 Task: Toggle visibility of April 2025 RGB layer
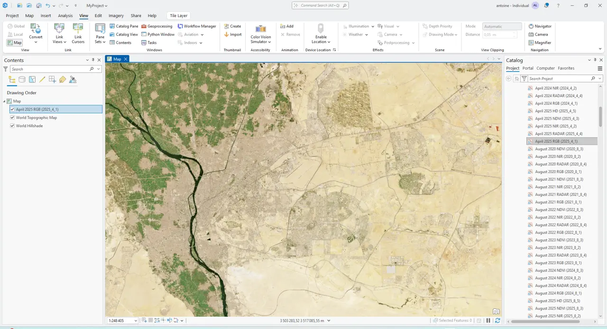pos(12,109)
